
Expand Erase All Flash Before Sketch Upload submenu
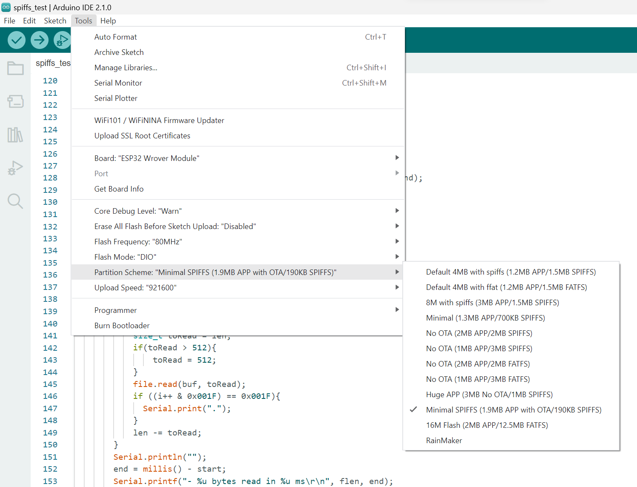click(238, 226)
